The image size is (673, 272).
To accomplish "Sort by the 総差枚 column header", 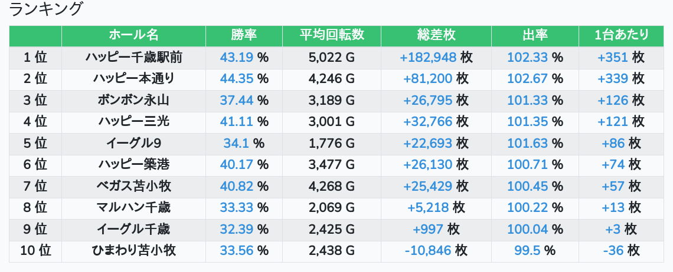I will [436, 35].
